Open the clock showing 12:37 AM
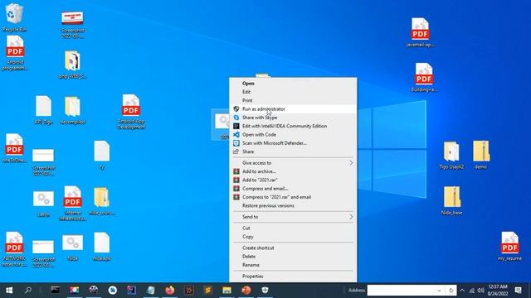Screen dimensions: 531x298 click(498, 291)
